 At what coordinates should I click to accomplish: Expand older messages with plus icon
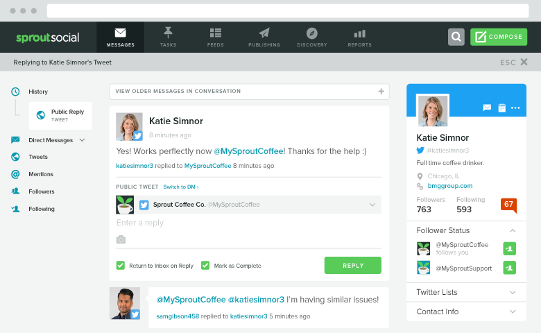[x=381, y=92]
